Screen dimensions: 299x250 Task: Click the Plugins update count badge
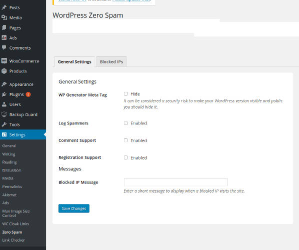pyautogui.click(x=28, y=94)
